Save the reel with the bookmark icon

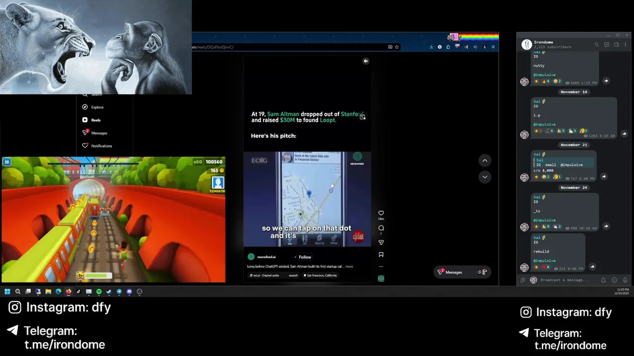[x=381, y=255]
